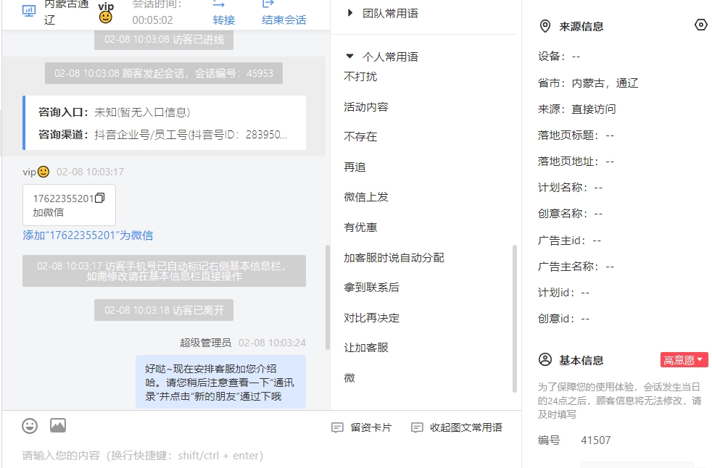Click the hexagon settings icon near 来源信息
712x468 pixels.
tap(701, 25)
